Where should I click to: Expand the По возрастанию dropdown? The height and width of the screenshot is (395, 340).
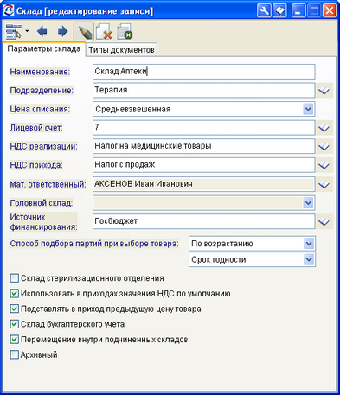click(309, 244)
